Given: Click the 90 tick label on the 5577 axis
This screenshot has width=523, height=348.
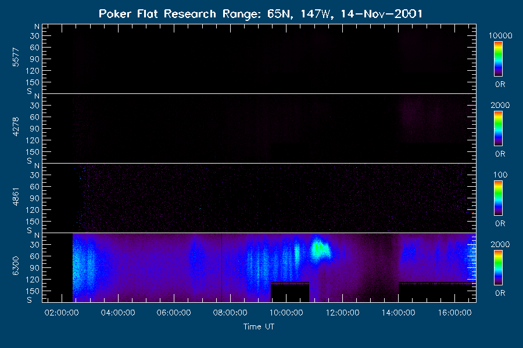Looking at the screenshot, I should point(35,59).
